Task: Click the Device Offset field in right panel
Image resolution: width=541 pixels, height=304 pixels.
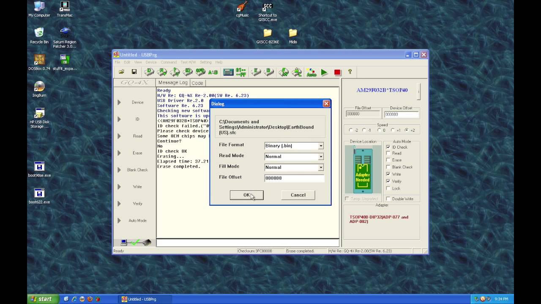Action: (x=401, y=114)
